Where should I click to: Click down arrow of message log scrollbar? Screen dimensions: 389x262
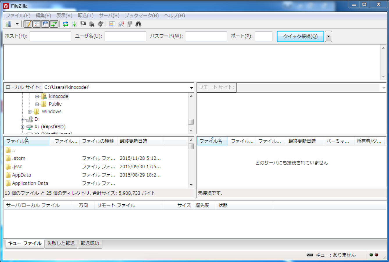[383, 77]
